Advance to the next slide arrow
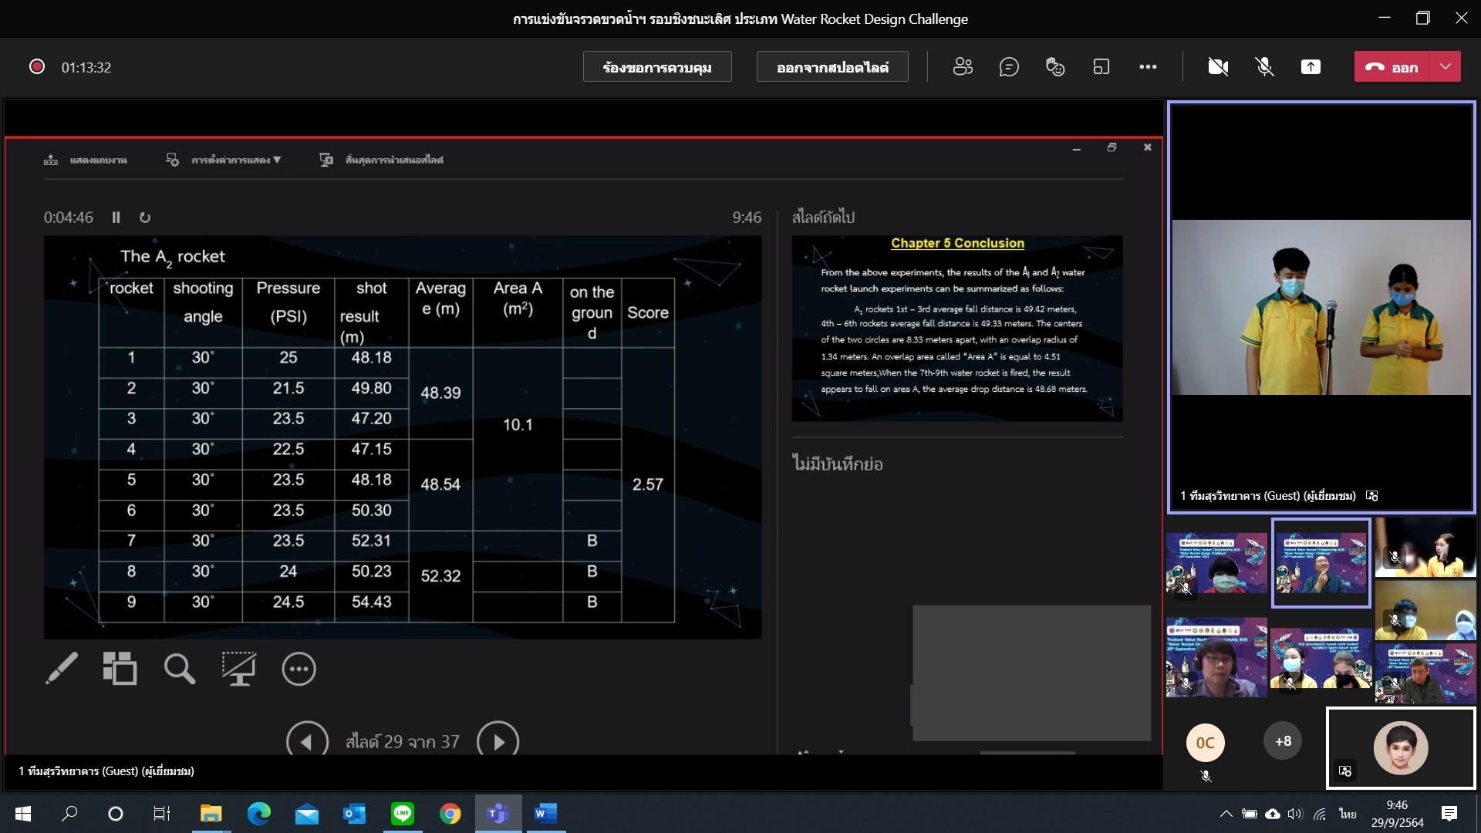The width and height of the screenshot is (1481, 833). point(498,741)
